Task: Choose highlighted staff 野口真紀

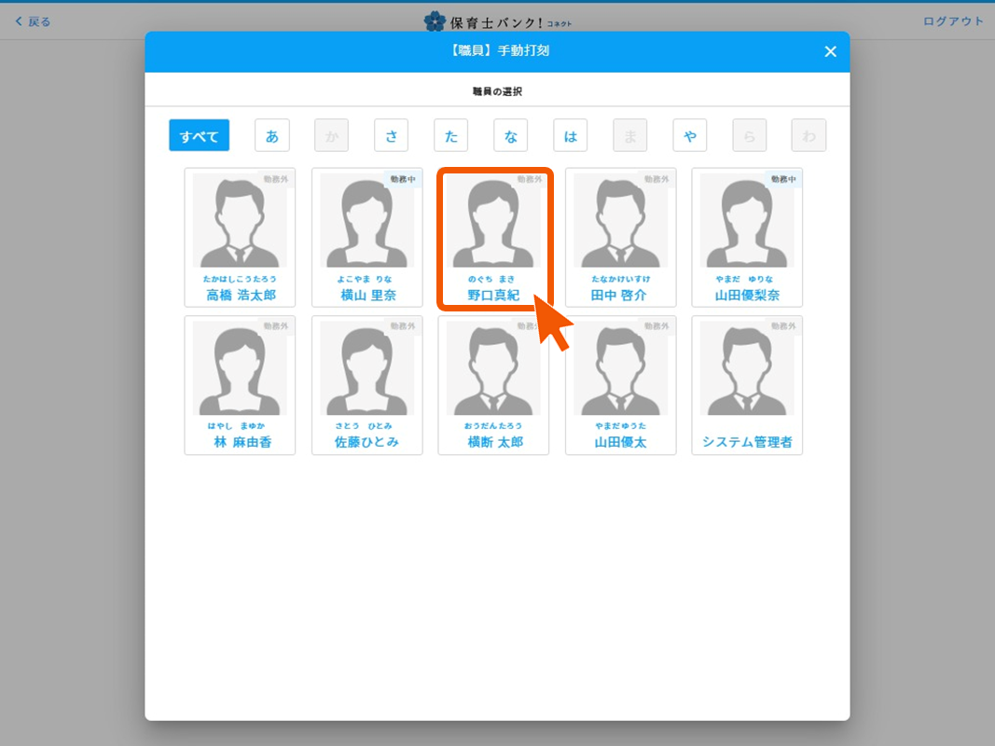Action: pyautogui.click(x=493, y=237)
